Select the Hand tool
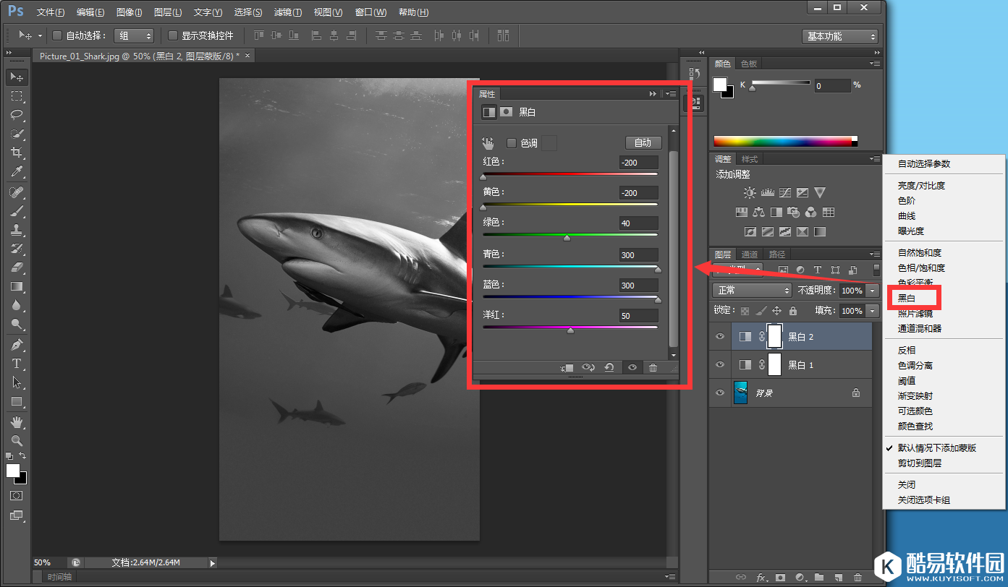This screenshot has height=587, width=1008. click(x=17, y=421)
